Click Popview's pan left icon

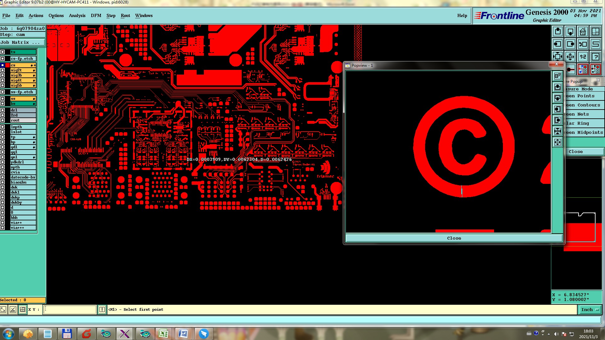pyautogui.click(x=557, y=109)
